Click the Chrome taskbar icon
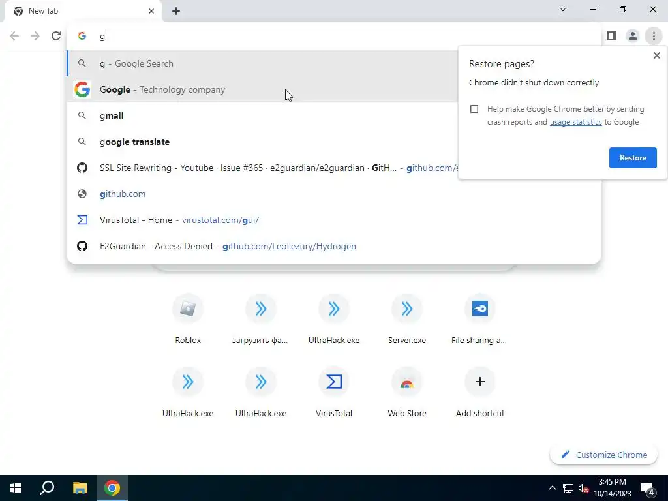The height and width of the screenshot is (501, 668). tap(112, 488)
